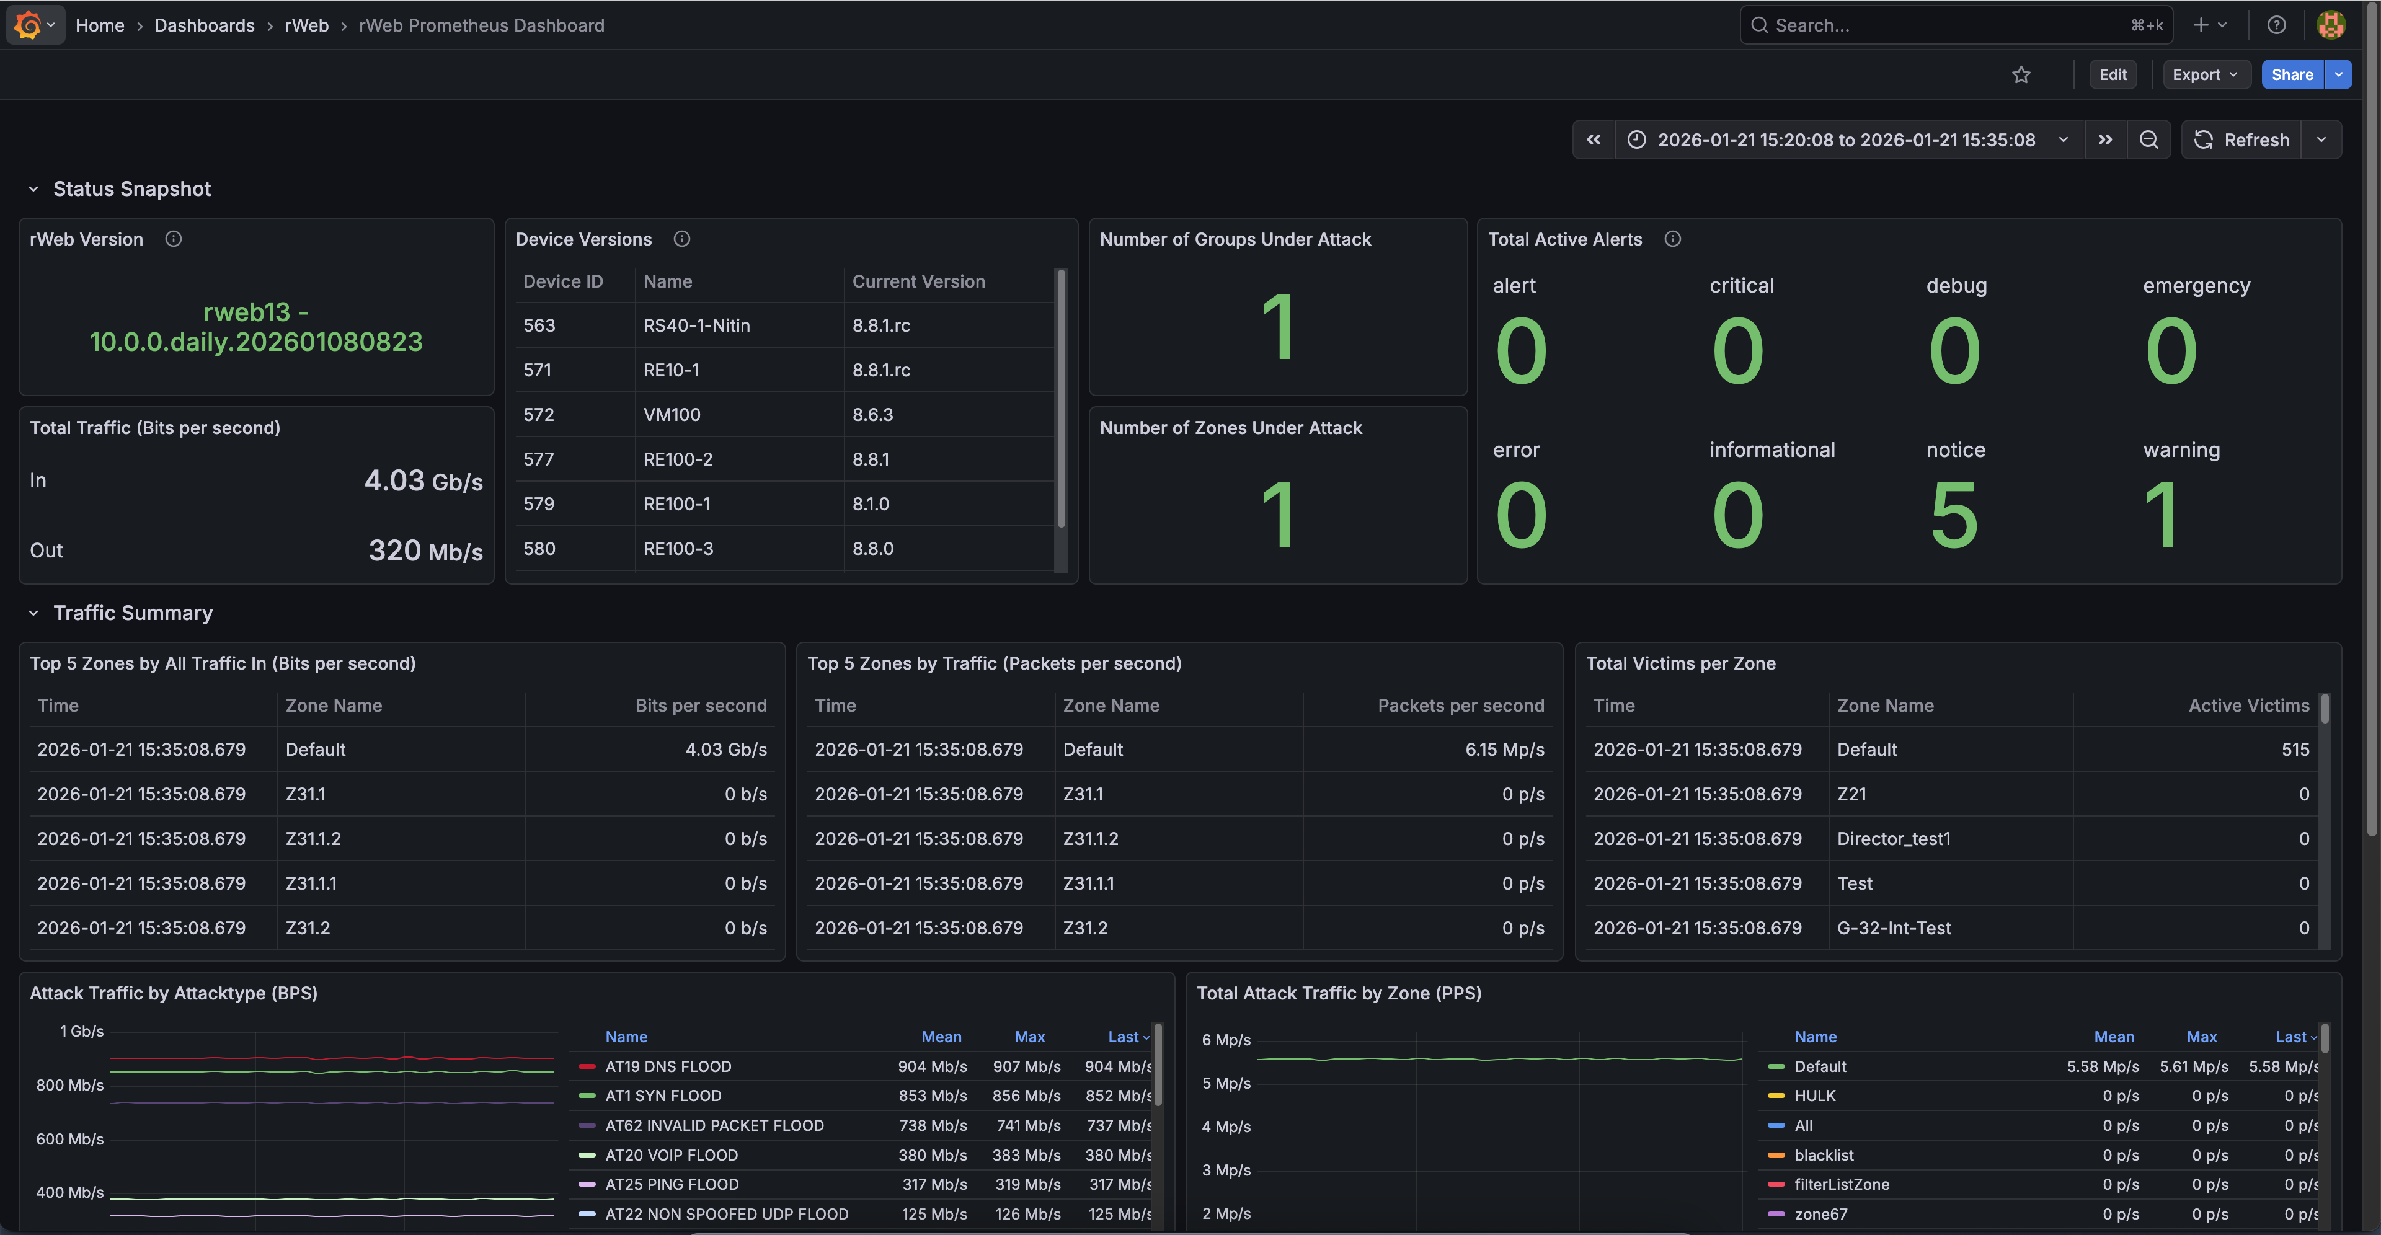Show Total Active Alerts info icon
The width and height of the screenshot is (2381, 1235).
(1673, 239)
